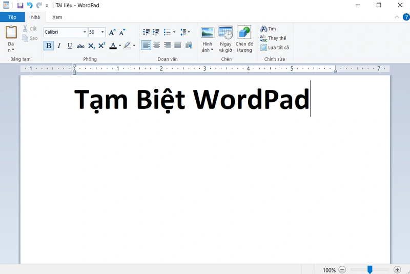This screenshot has width=410, height=274.
Task: Toggle Strikethrough formatting
Action: coord(80,46)
